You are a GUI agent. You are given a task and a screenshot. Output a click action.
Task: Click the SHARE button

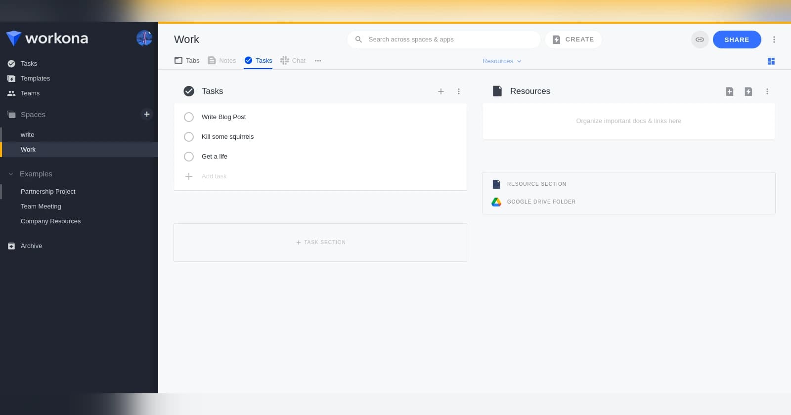[737, 40]
